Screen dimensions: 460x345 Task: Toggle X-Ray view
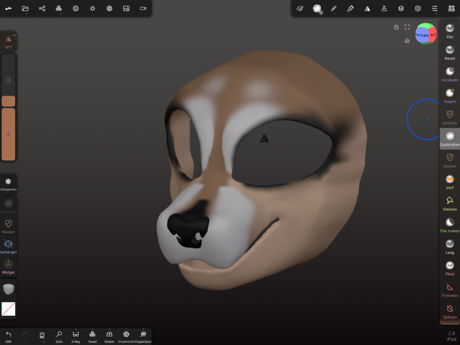pos(75,336)
